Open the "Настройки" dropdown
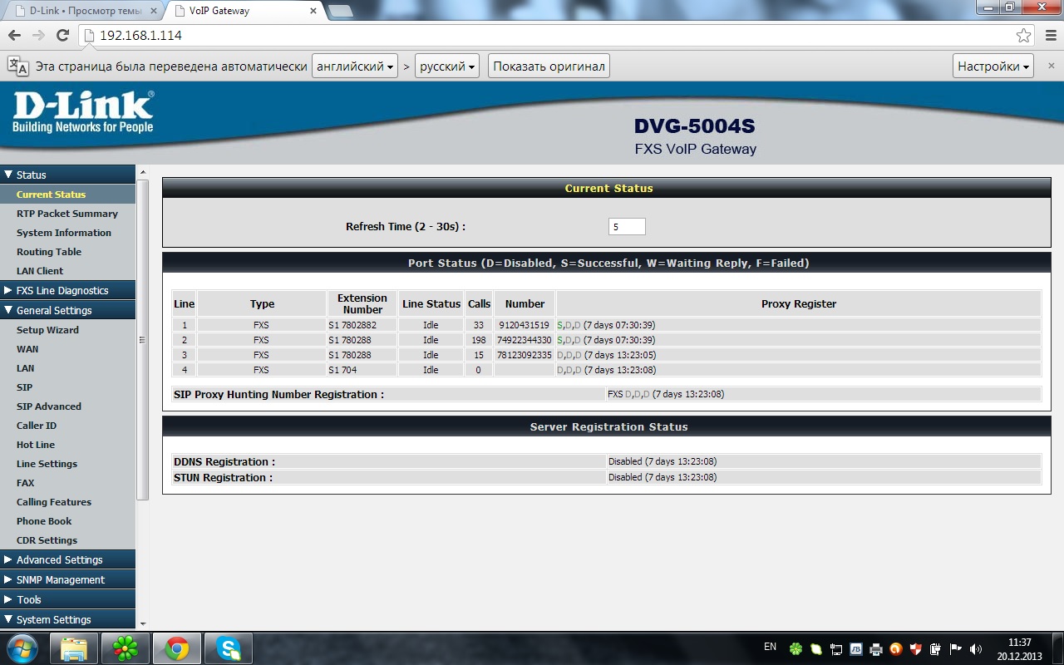The height and width of the screenshot is (665, 1064). pos(993,66)
